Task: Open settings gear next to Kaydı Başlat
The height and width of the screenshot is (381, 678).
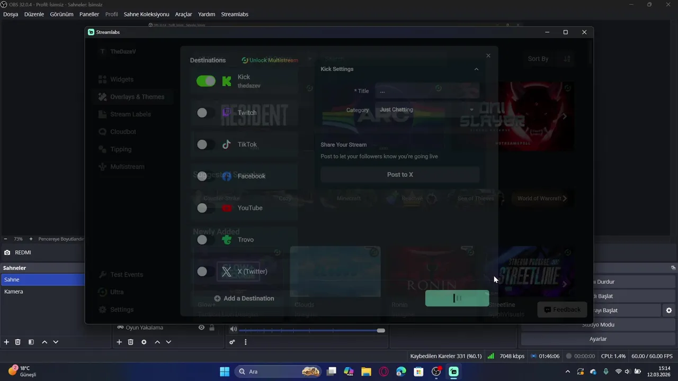Action: [669, 310]
